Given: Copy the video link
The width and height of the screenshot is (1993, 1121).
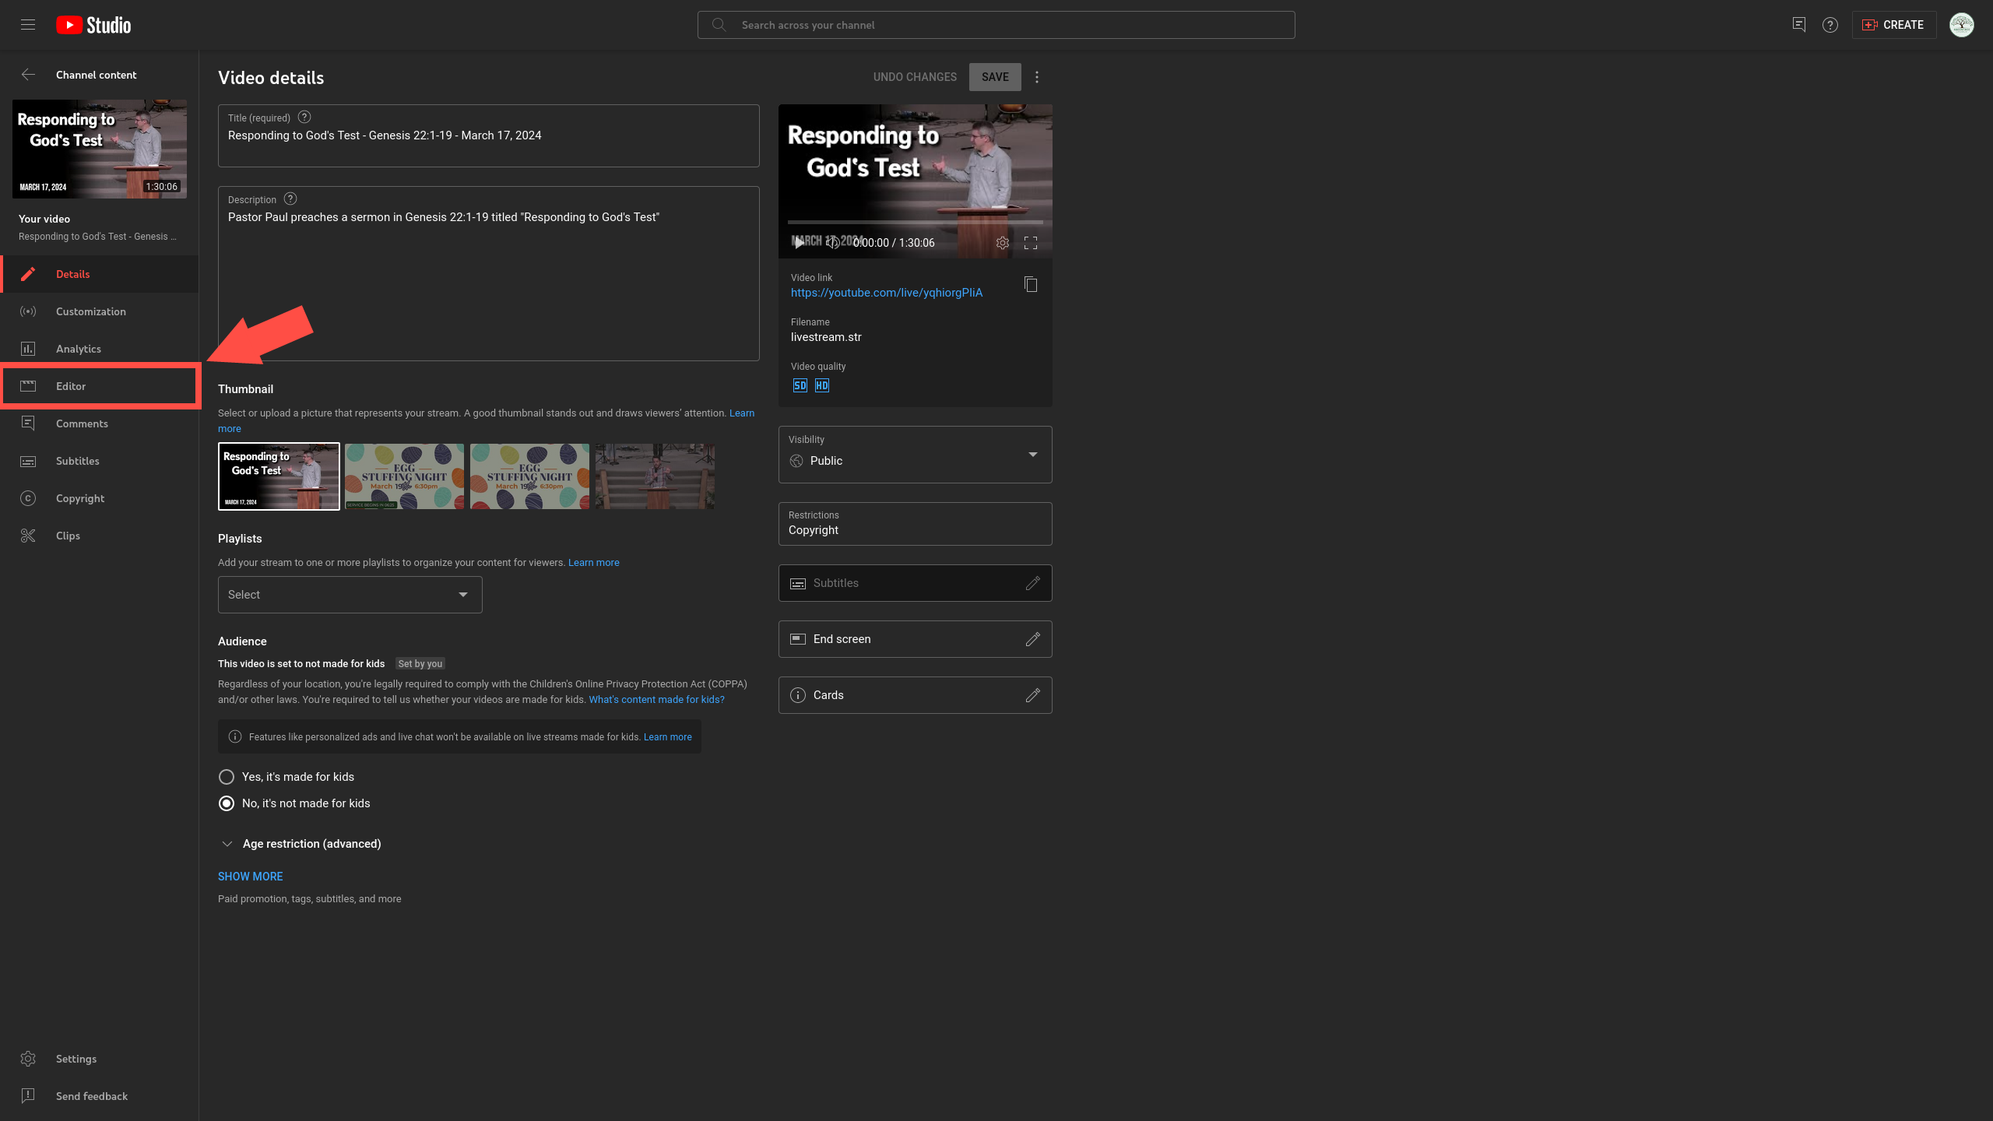Looking at the screenshot, I should coord(1031,285).
